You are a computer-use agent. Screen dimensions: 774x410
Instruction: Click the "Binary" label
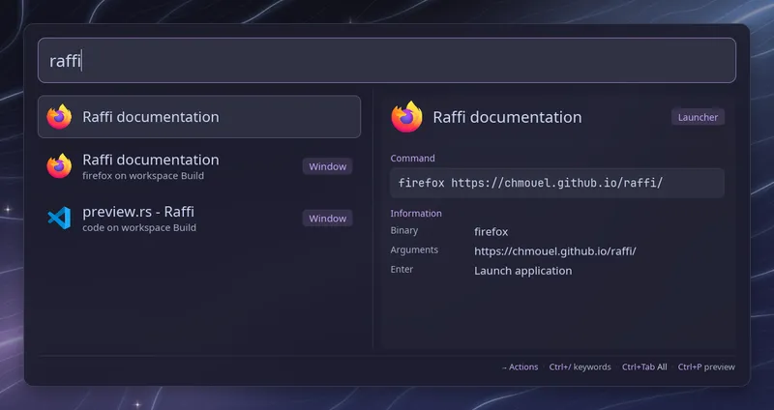coord(403,230)
